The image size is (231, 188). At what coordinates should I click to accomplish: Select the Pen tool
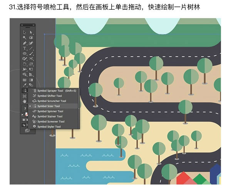(x=25, y=43)
